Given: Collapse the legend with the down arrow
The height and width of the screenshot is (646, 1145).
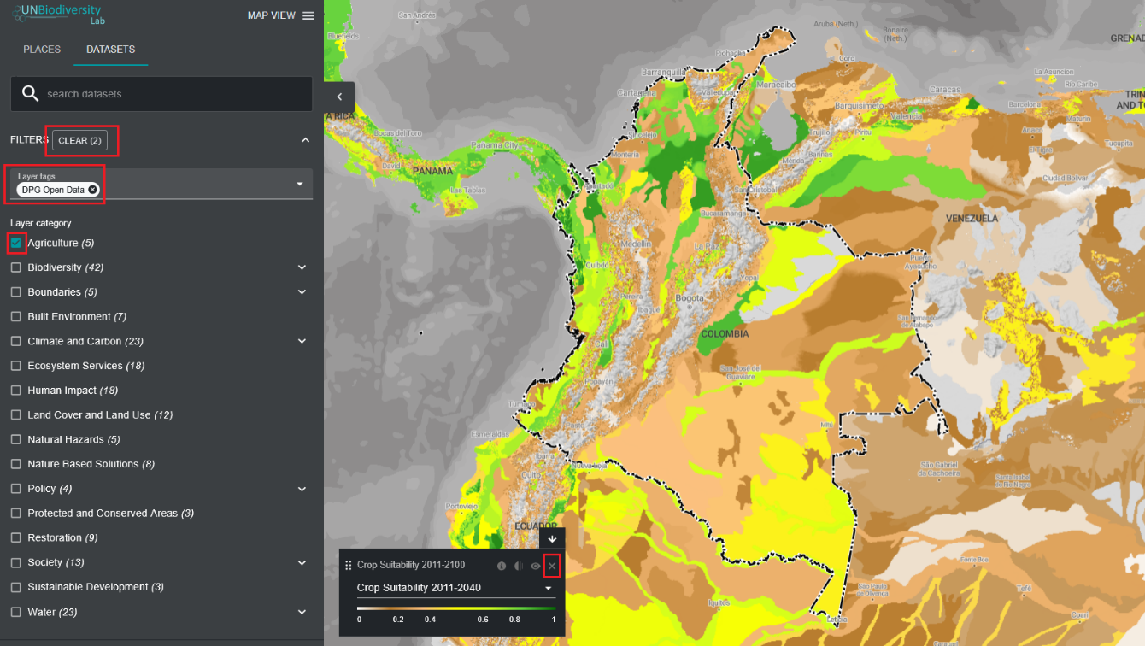Looking at the screenshot, I should click(x=552, y=539).
